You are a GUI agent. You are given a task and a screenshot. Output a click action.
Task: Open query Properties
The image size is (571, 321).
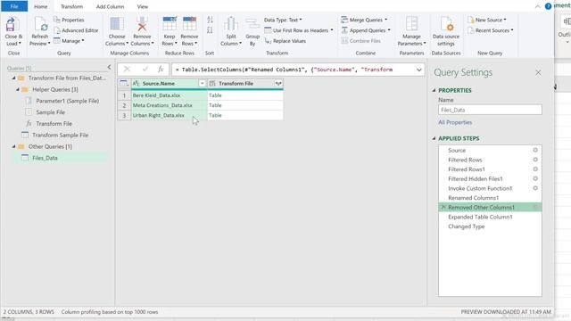tap(69, 20)
